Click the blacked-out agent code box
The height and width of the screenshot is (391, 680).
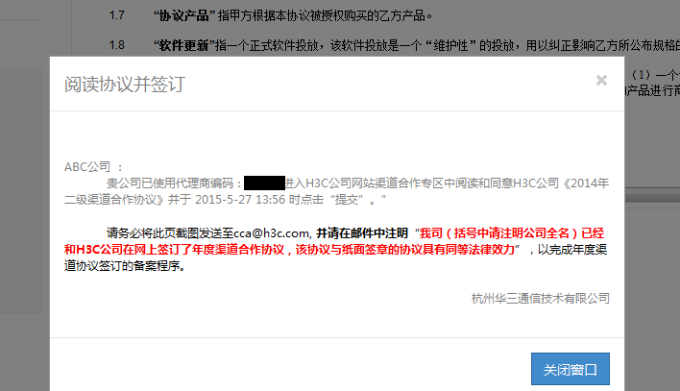pyautogui.click(x=264, y=183)
